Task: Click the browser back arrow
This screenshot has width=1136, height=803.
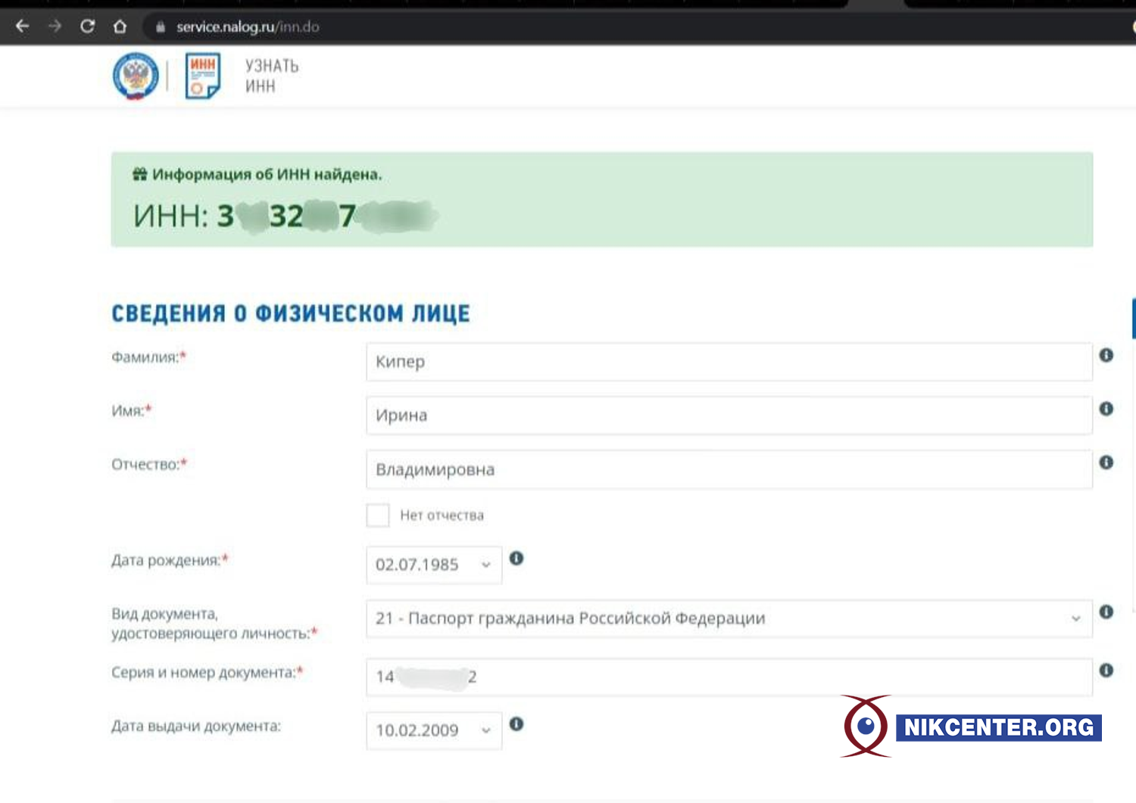Action: click(x=22, y=26)
